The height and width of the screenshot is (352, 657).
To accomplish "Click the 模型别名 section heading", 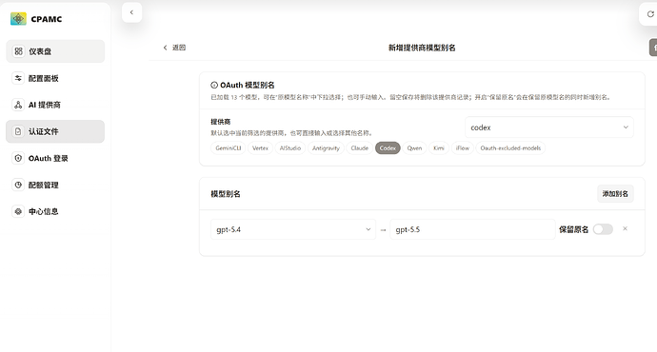I will (226, 194).
